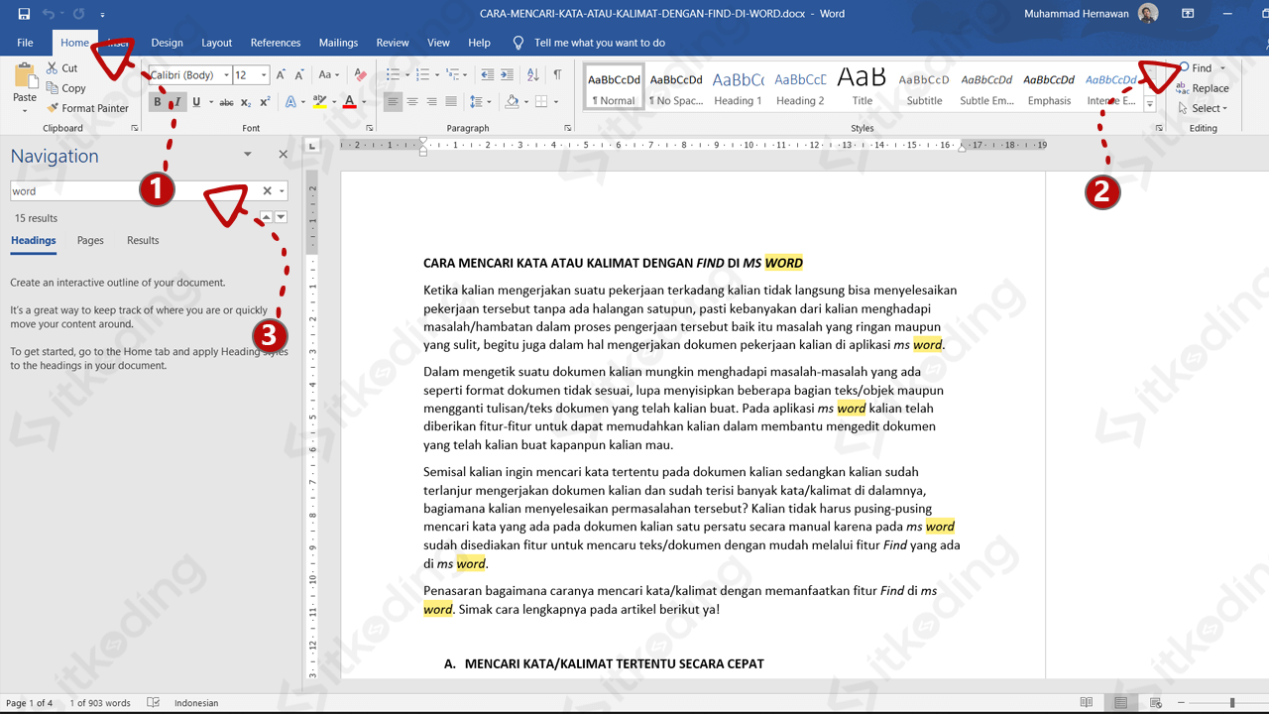Sort the selected text alphabetically
Viewport: 1269px width, 714px height.
click(533, 75)
